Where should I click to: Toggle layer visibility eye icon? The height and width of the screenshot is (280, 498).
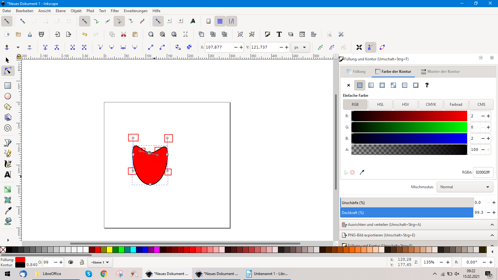pyautogui.click(x=71, y=262)
